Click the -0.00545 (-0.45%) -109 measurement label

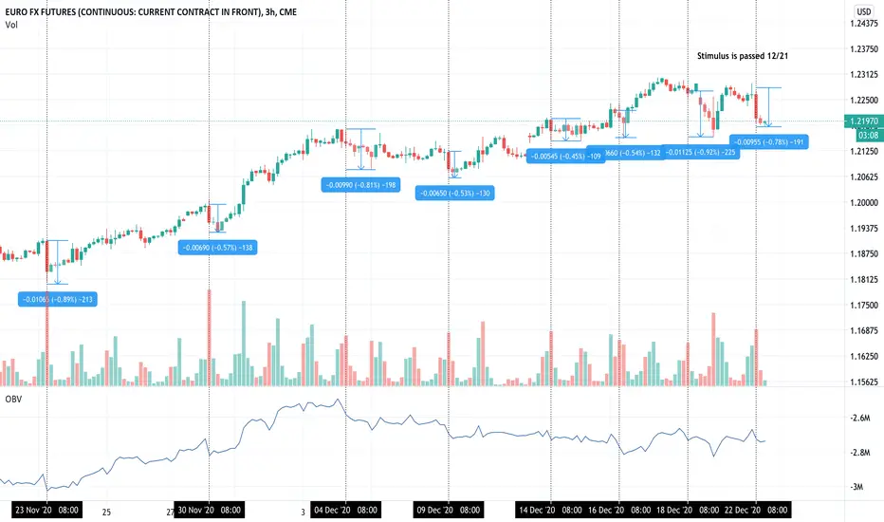click(565, 157)
